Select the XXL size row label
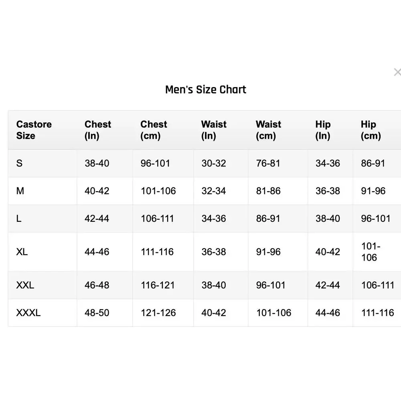 [x=25, y=285]
